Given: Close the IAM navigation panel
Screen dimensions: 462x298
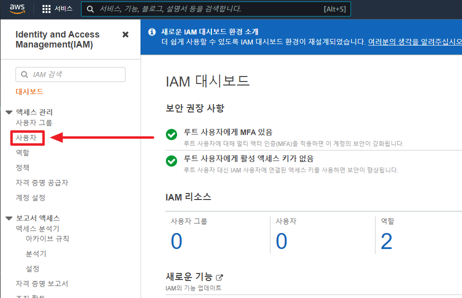Looking at the screenshot, I should pyautogui.click(x=125, y=34).
